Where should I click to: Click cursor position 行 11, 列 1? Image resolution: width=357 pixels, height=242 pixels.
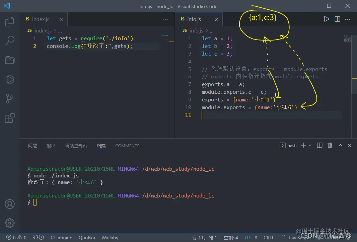[204, 237]
